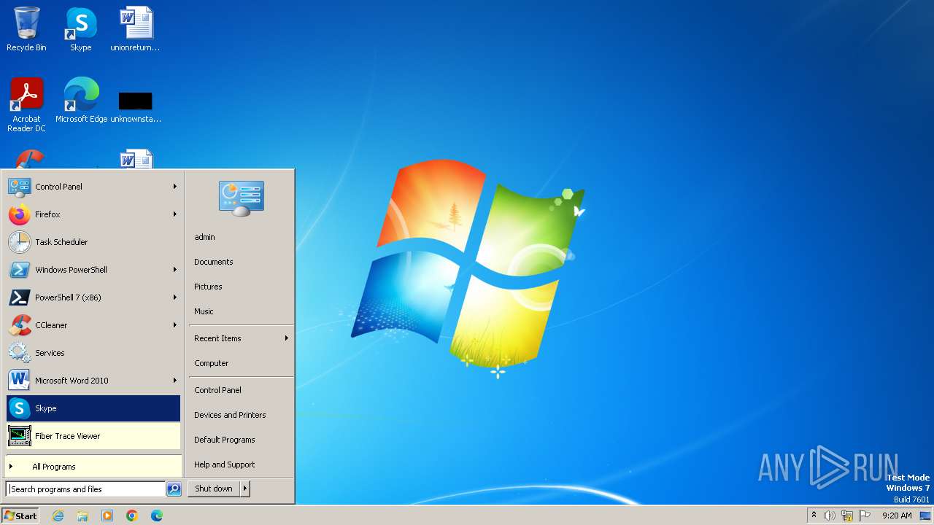
Task: Open Task Scheduler from Start menu
Action: pyautogui.click(x=93, y=242)
